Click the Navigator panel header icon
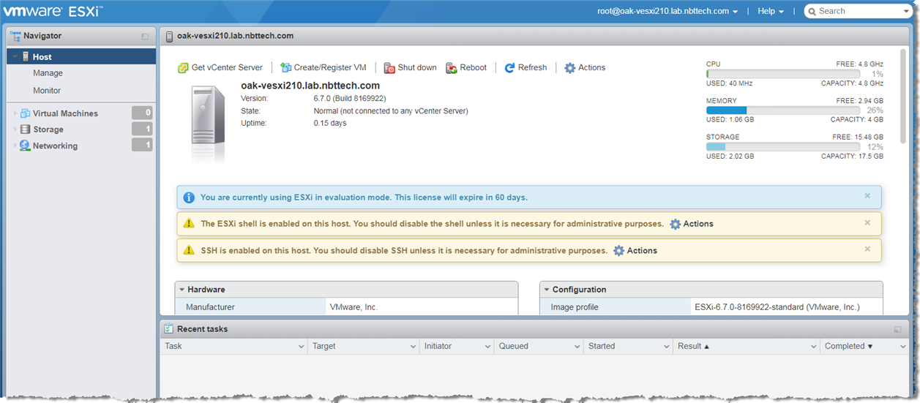920x403 pixels. 15,36
